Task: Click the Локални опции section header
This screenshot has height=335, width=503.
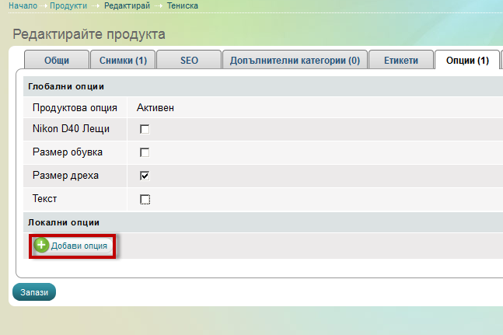Action: [x=64, y=222]
